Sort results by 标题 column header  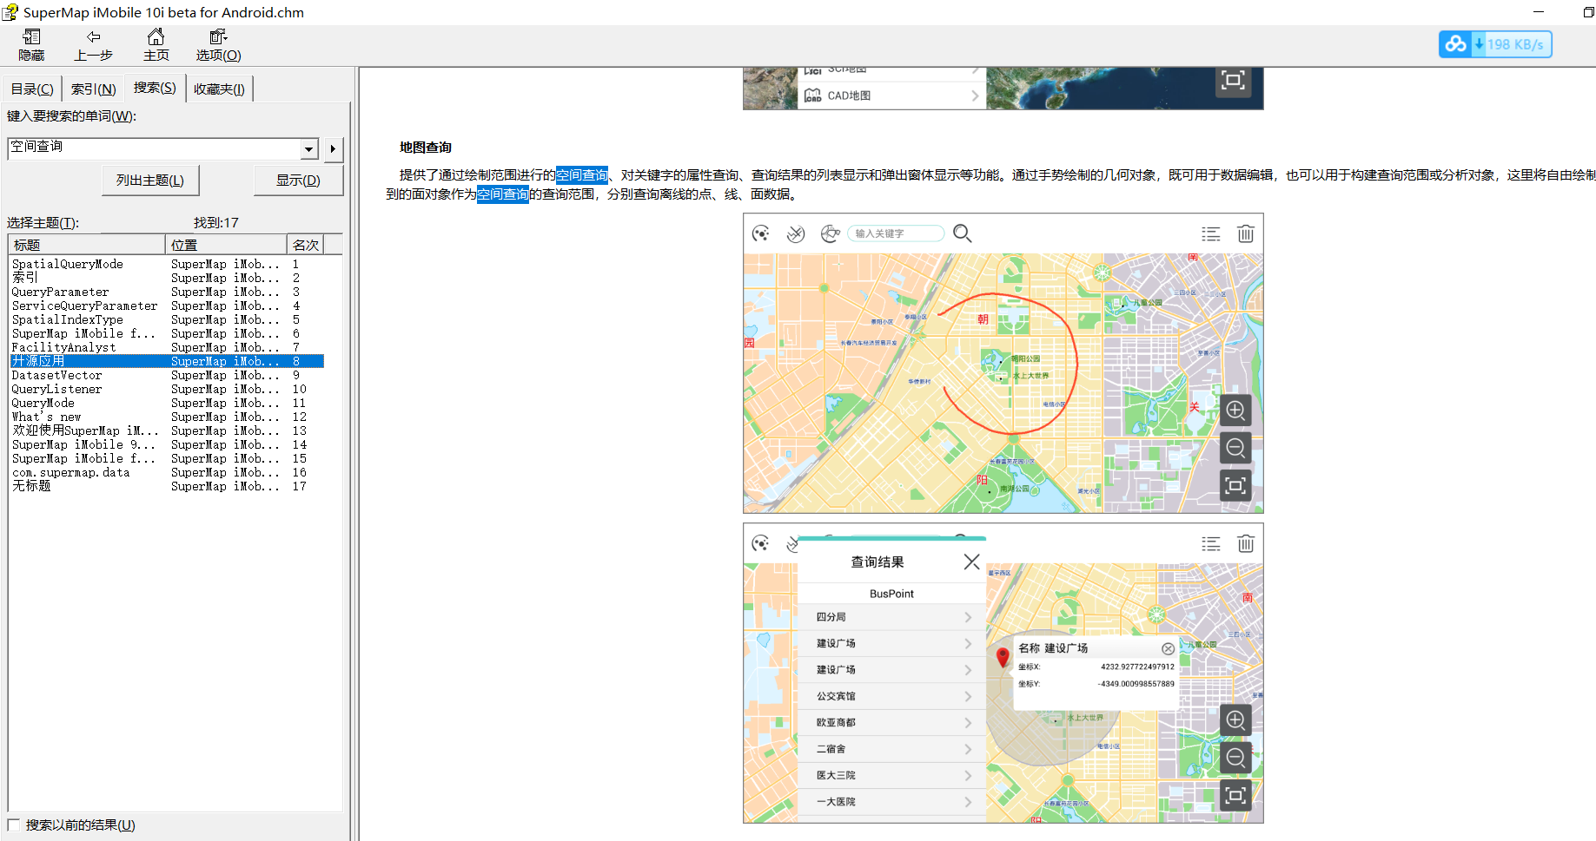pyautogui.click(x=86, y=245)
